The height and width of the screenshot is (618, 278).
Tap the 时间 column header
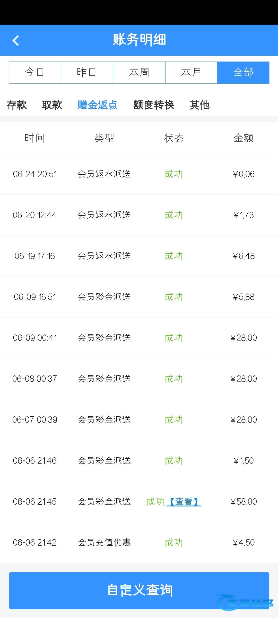(x=35, y=138)
